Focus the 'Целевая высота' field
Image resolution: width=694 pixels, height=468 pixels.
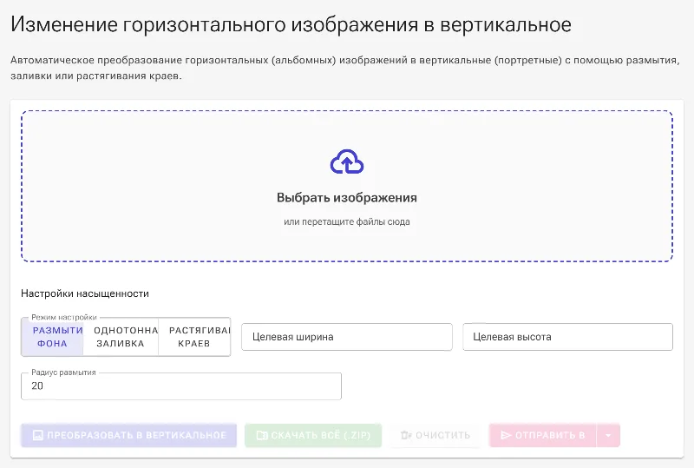click(568, 337)
